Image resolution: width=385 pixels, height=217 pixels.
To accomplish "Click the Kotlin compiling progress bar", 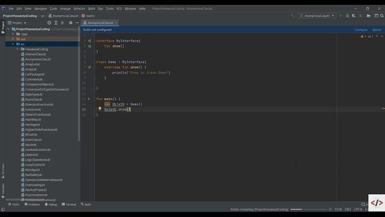I will [x=309, y=209].
